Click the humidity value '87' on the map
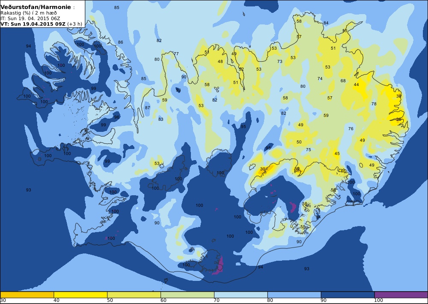Screen dimensions: 428x304 tap(147, 108)
